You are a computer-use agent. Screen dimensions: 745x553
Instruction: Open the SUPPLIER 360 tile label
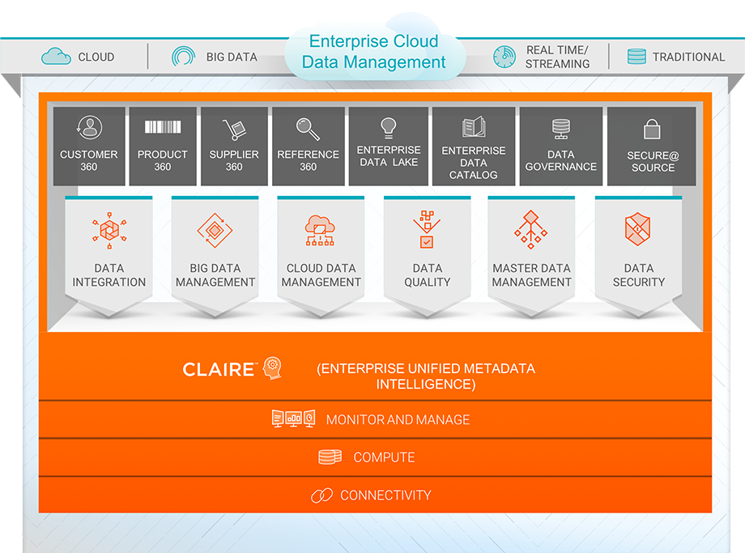[234, 160]
